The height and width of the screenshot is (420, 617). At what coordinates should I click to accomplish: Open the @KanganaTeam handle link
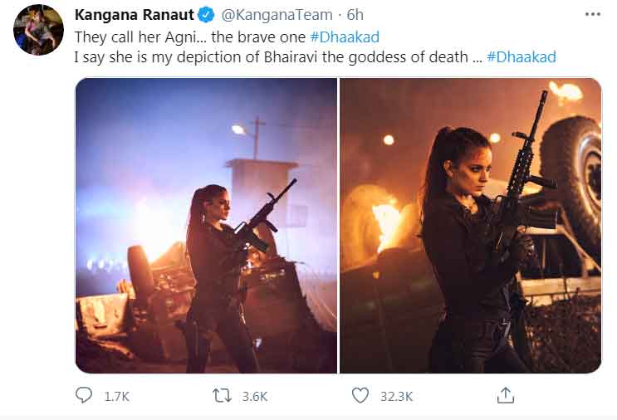click(x=277, y=15)
